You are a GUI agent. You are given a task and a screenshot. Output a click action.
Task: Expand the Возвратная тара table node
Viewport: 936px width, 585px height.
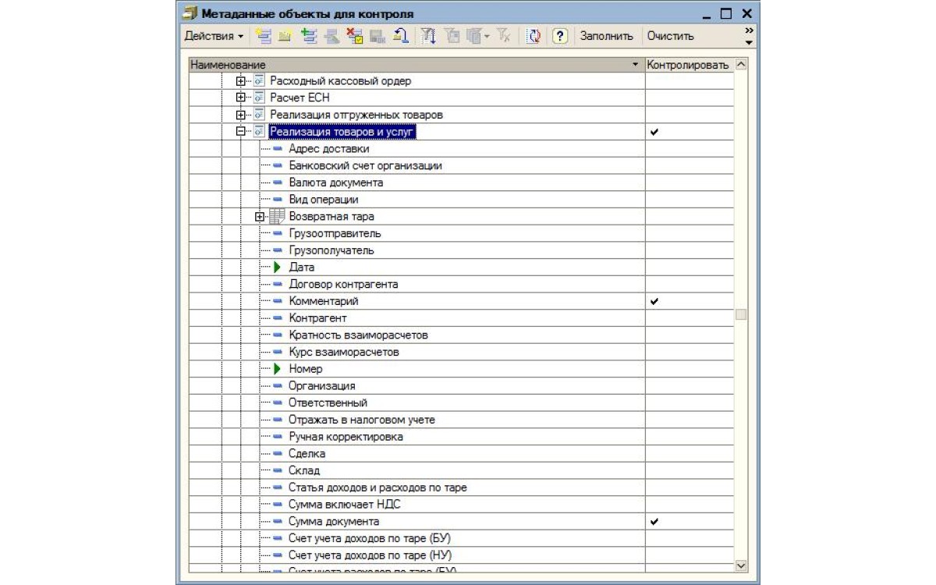click(261, 217)
